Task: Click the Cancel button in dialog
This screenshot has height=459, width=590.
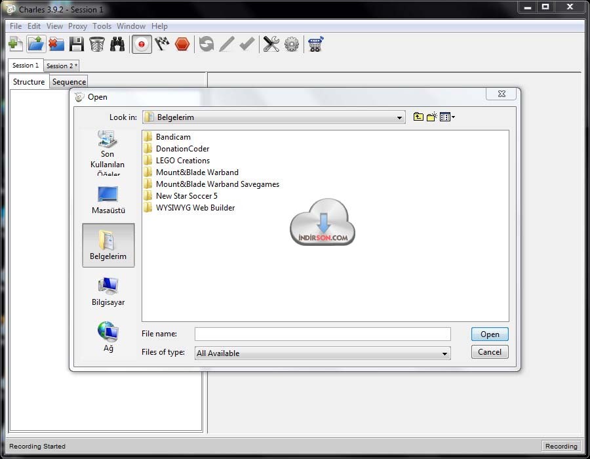Action: [490, 352]
